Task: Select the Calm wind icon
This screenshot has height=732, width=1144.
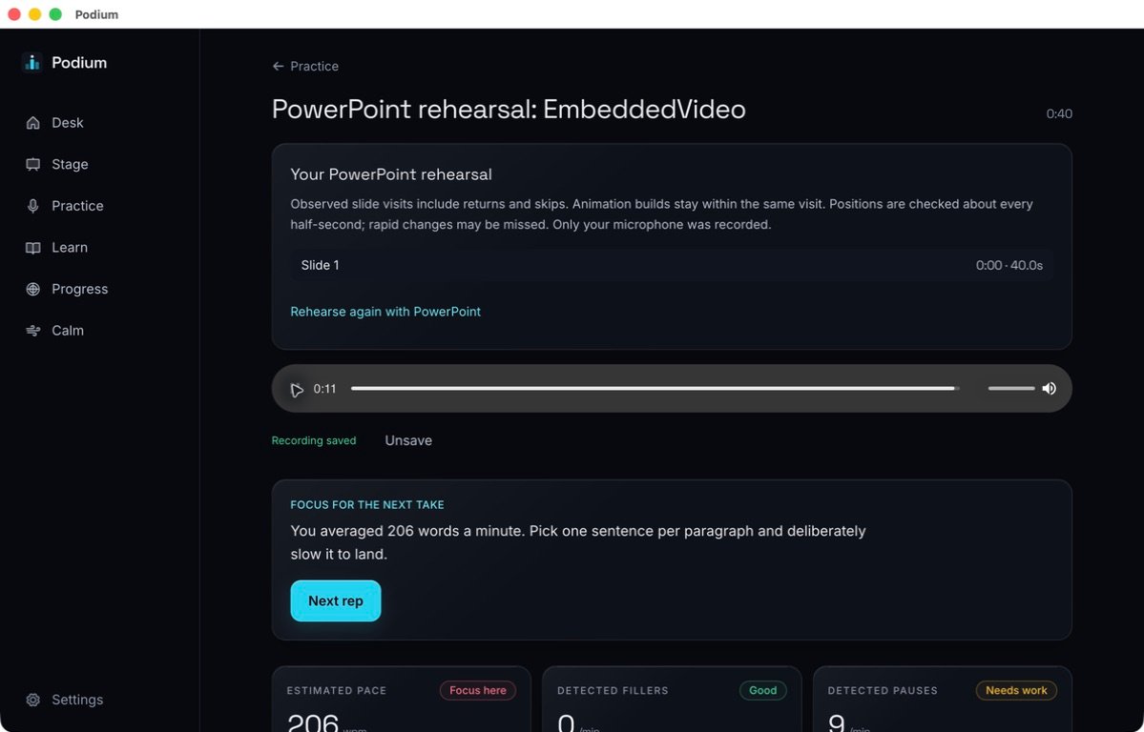Action: coord(32,331)
